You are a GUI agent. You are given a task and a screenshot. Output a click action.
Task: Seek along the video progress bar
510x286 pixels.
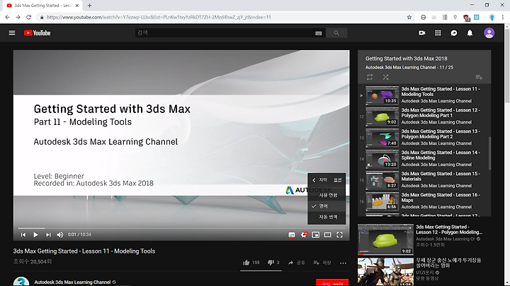(181, 228)
